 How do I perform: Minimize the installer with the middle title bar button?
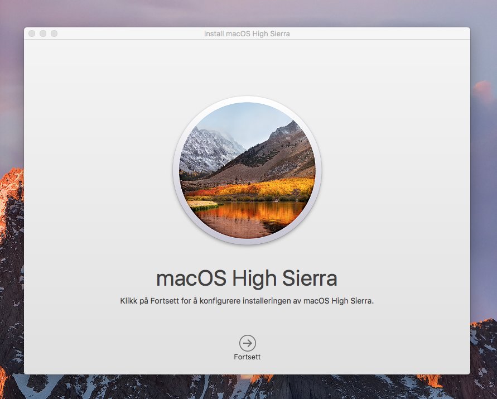[x=43, y=33]
